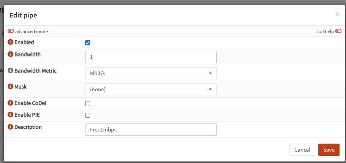Save the pipe settings
This screenshot has width=346, height=163.
(329, 150)
